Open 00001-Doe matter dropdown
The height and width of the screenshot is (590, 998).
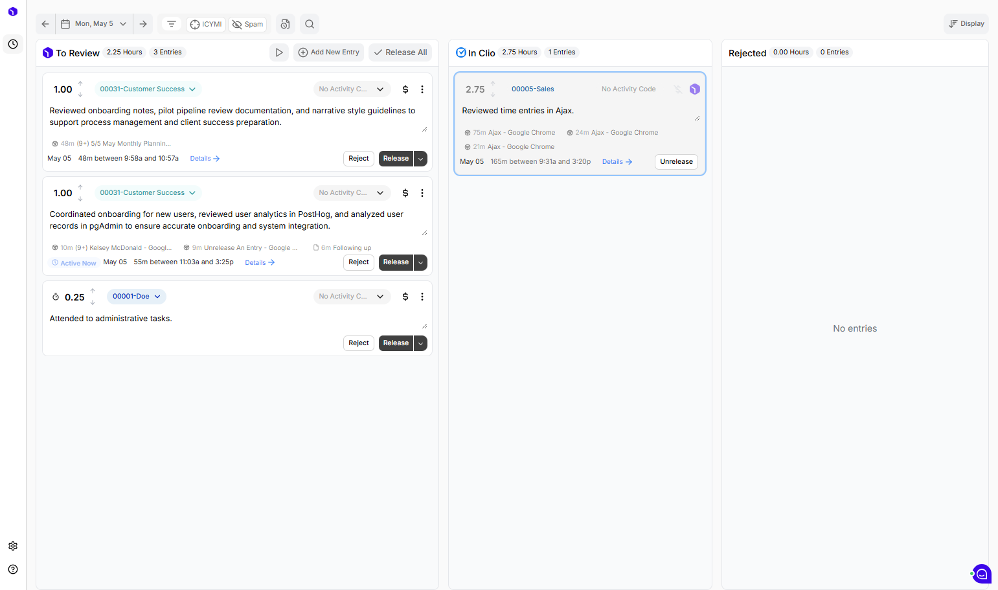(x=137, y=297)
